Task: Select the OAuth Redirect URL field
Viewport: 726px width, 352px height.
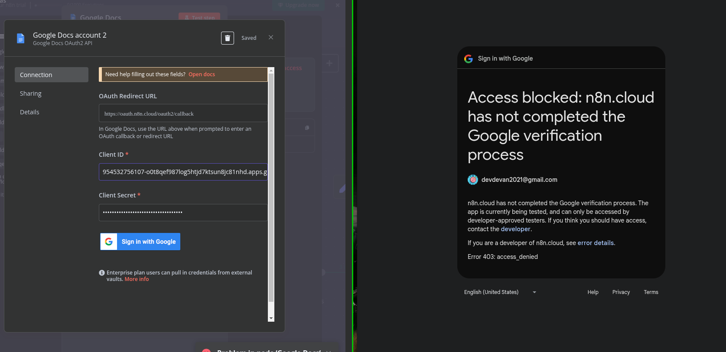Action: (183, 113)
